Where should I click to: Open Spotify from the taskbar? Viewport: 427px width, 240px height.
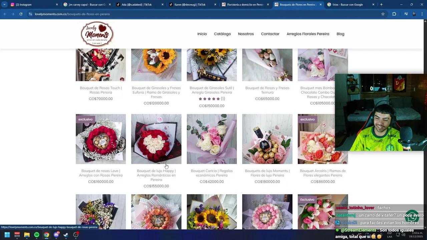coord(37,235)
